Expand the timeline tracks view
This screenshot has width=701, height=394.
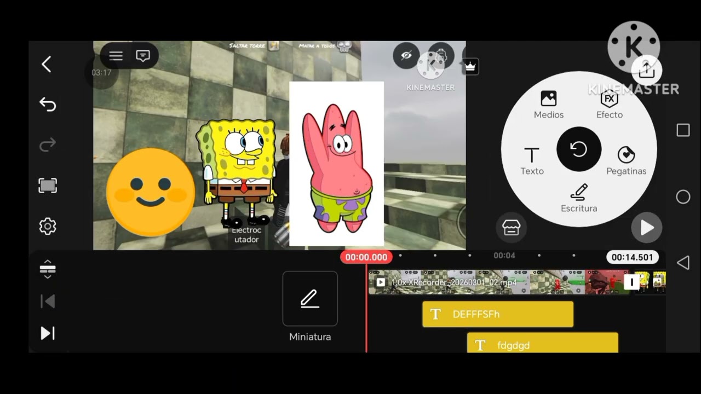point(48,269)
